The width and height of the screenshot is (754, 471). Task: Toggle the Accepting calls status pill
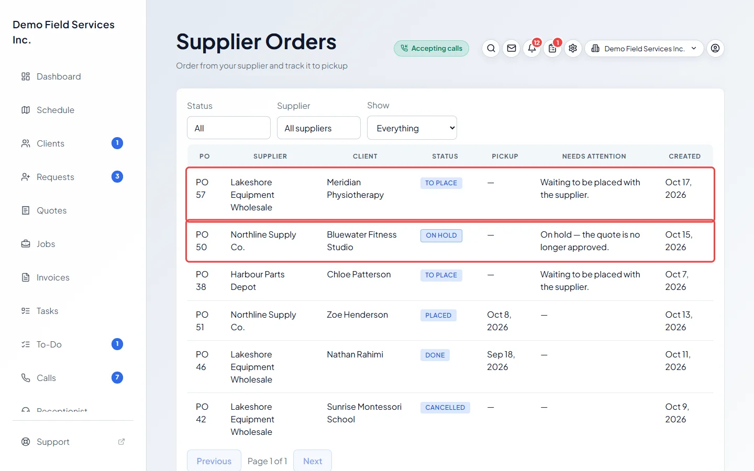pos(431,49)
